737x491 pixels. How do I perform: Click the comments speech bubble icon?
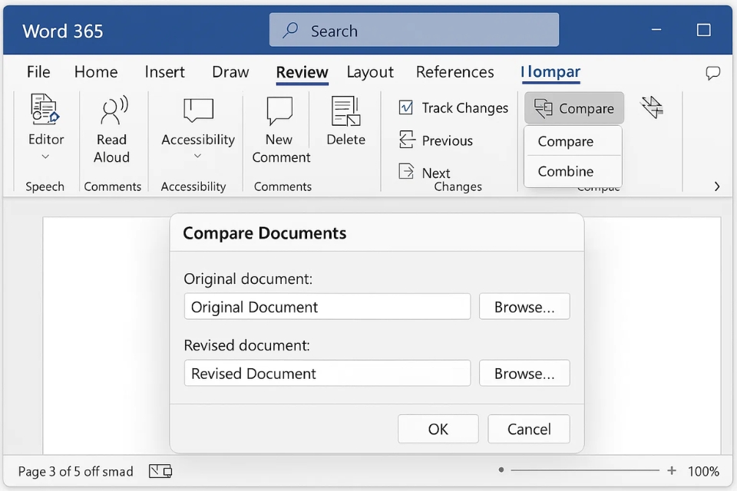pos(712,73)
